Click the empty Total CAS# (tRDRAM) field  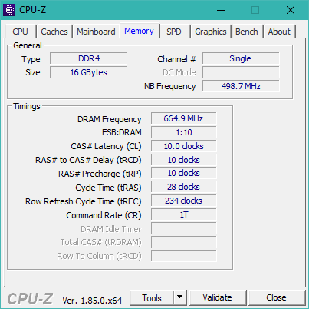pos(183,242)
